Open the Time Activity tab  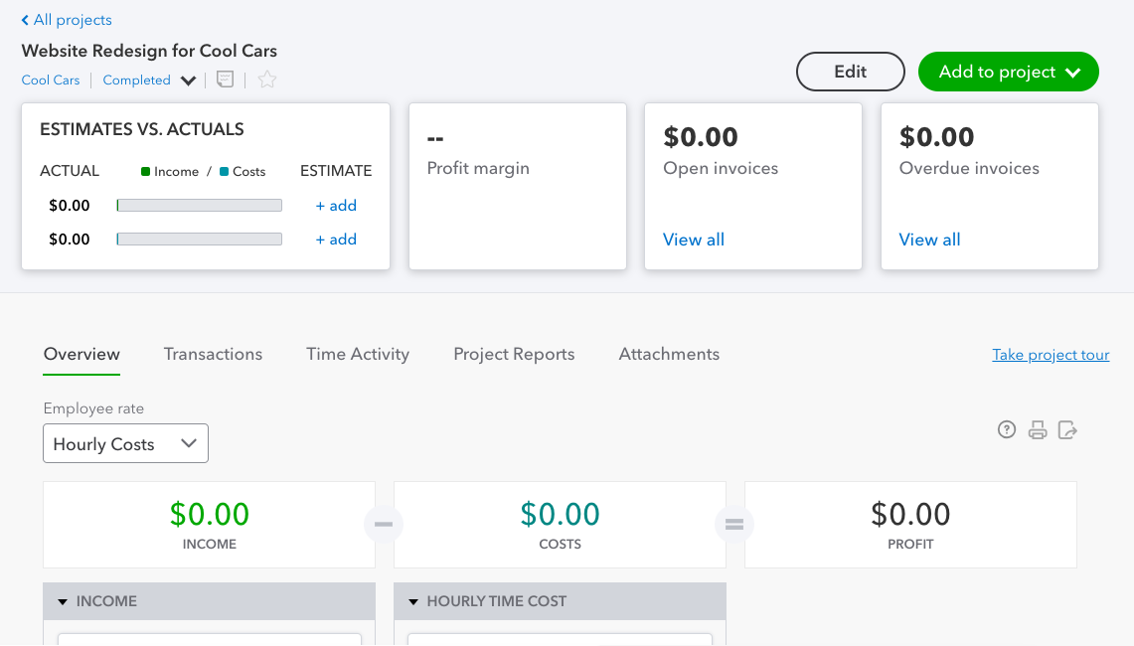click(x=358, y=354)
